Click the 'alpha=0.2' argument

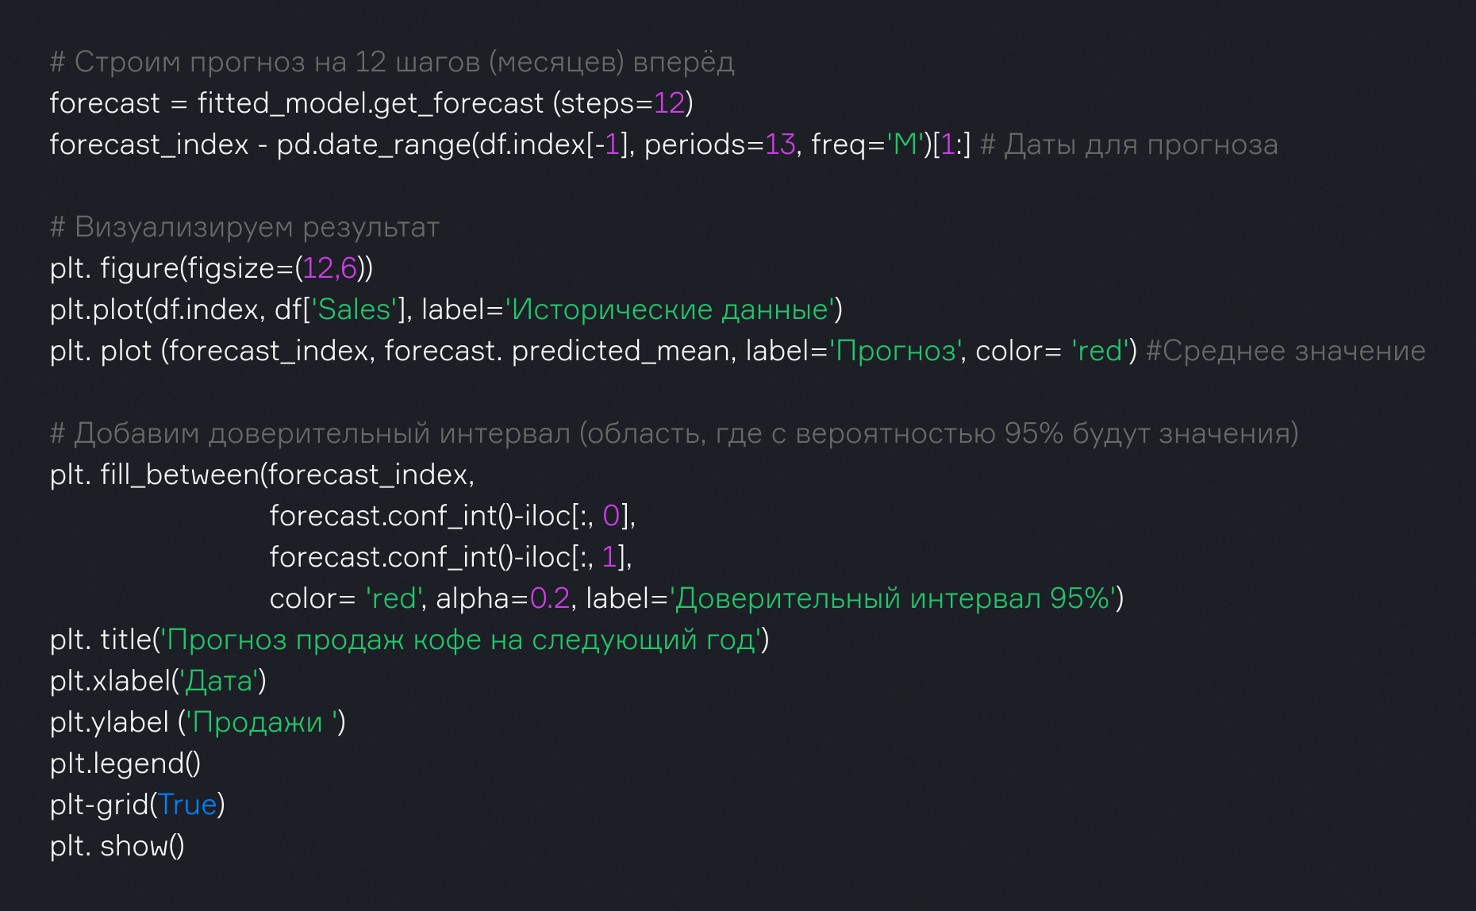coord(503,598)
